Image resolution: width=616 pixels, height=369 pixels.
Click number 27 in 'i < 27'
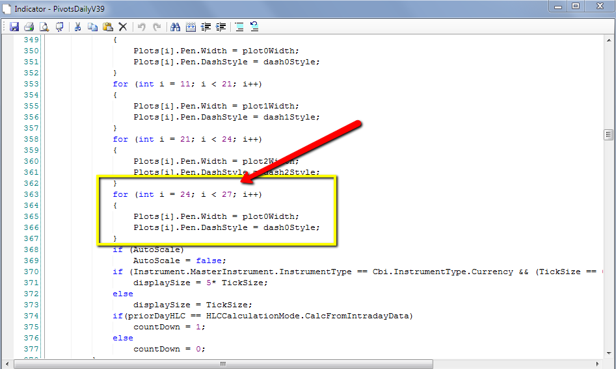coord(226,194)
